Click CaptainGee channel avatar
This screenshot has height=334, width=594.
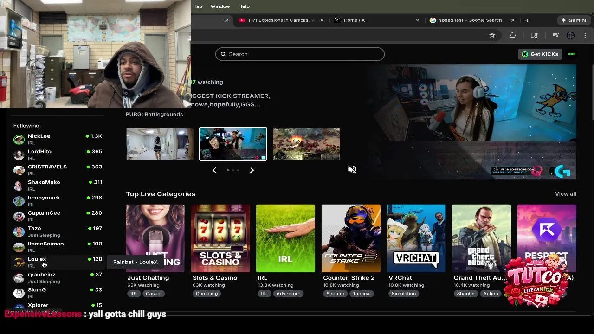pos(19,216)
